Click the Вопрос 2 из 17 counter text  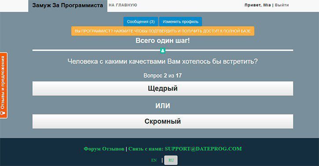162,76
